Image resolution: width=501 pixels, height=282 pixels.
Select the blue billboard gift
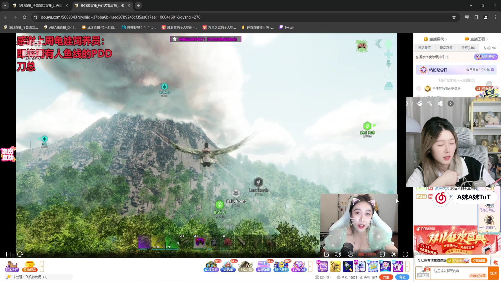(373, 266)
